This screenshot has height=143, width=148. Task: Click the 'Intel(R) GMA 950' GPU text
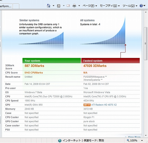pyautogui.click(x=34, y=105)
